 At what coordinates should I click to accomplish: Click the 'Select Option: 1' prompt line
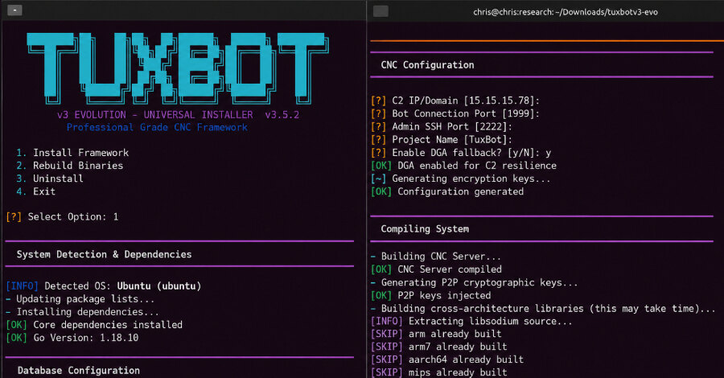(62, 217)
